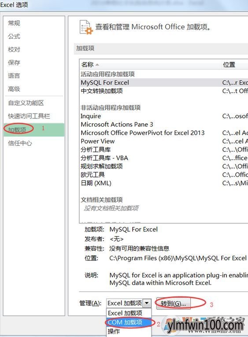Open the 信任中心 page
248x337 pixels.
pos(20,143)
